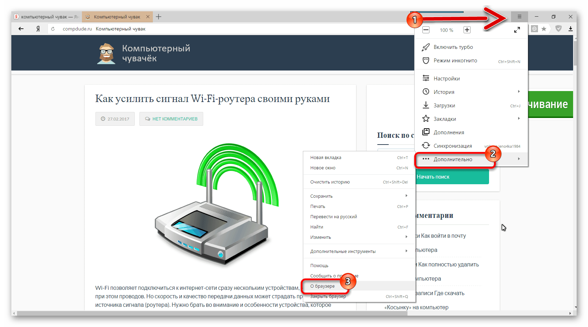Open Yandex home via the Я icon
Viewport: 588px width, 327px height.
click(38, 29)
